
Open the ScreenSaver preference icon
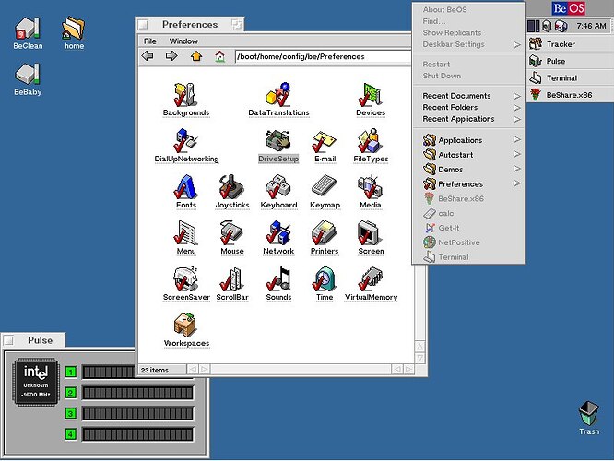pyautogui.click(x=185, y=279)
